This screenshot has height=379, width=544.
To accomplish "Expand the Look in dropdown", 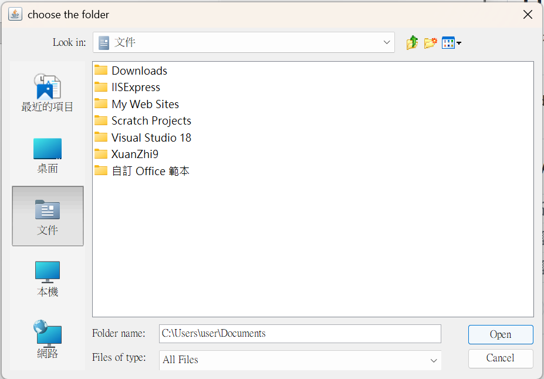I will (386, 42).
